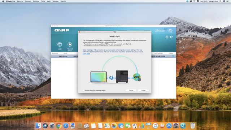The width and height of the screenshot is (231, 130).
Task: Open Photos from the Dock
Action: tap(114, 126)
